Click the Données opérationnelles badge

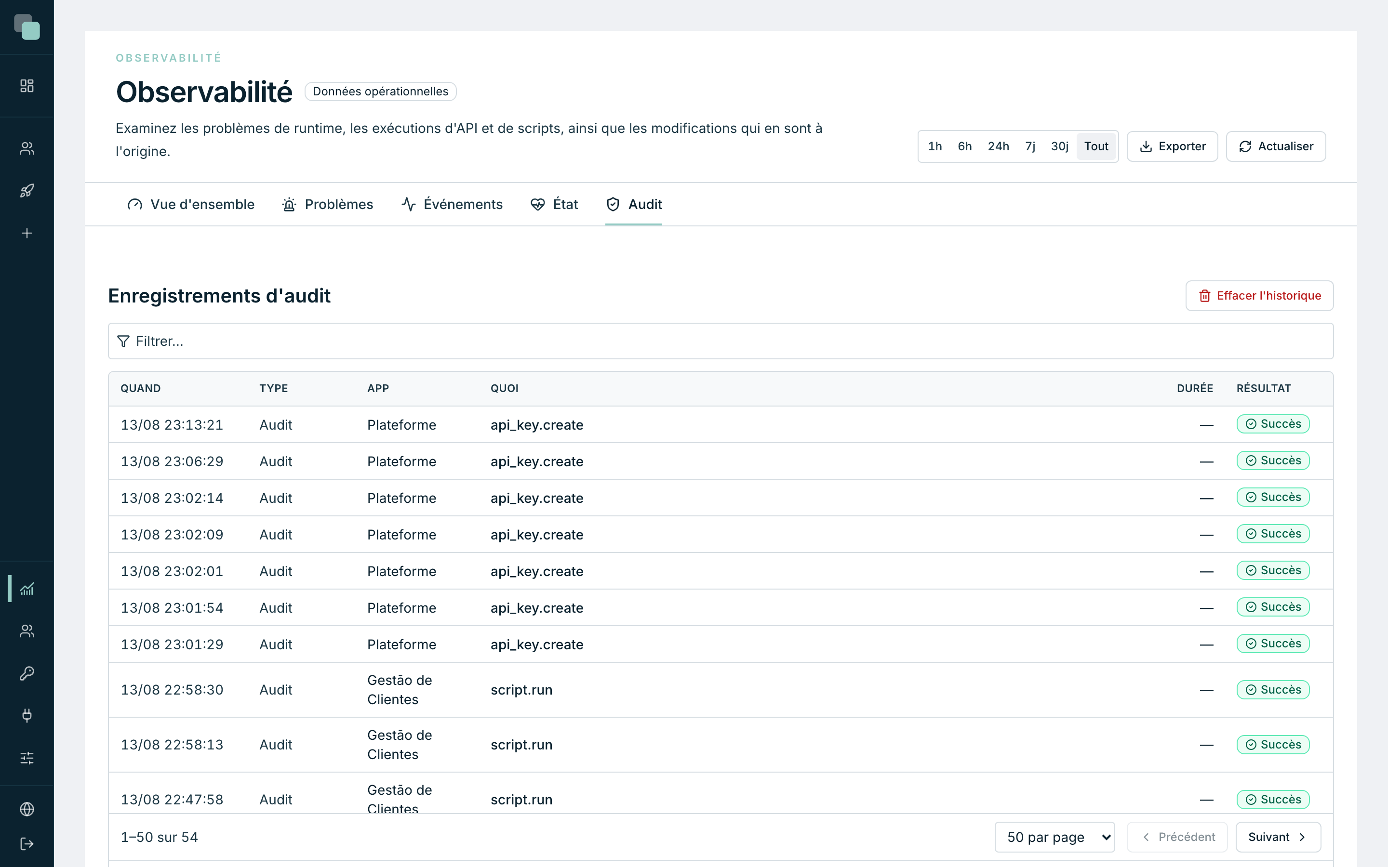[380, 92]
